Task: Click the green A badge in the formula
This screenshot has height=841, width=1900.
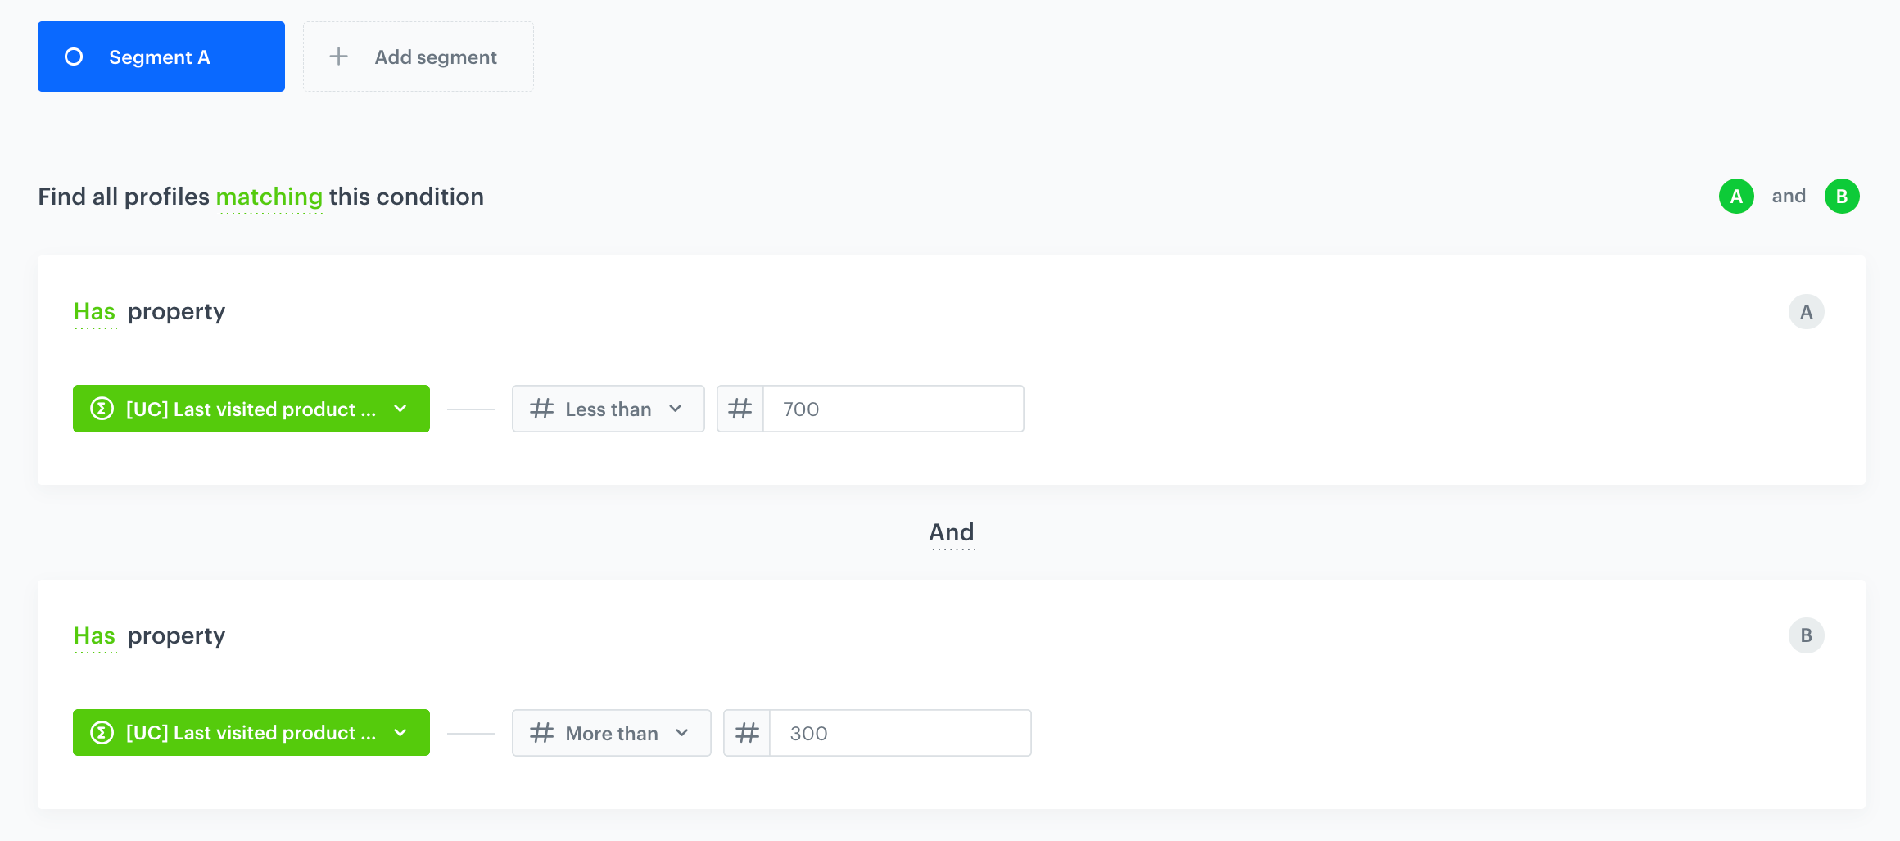Action: (x=1735, y=197)
